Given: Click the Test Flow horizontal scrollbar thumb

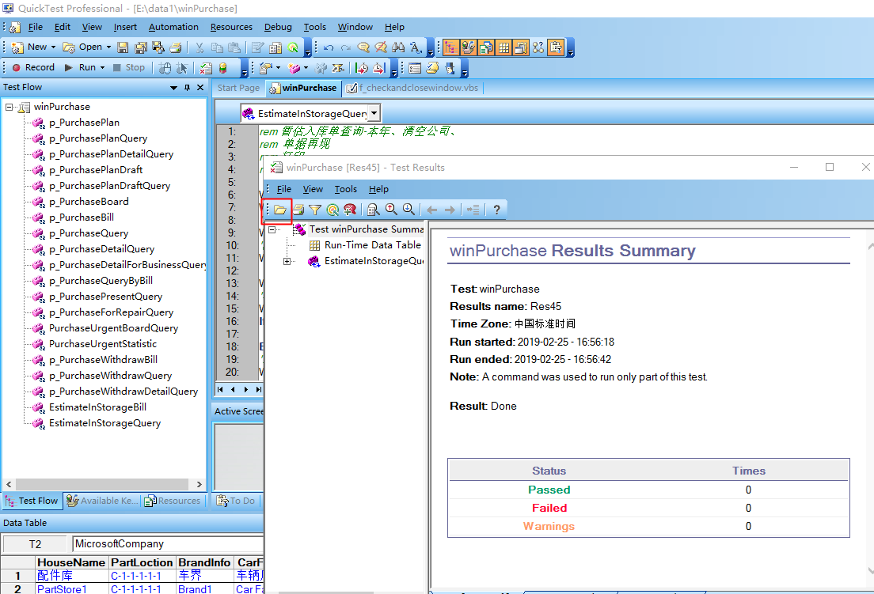Looking at the screenshot, I should click(101, 484).
